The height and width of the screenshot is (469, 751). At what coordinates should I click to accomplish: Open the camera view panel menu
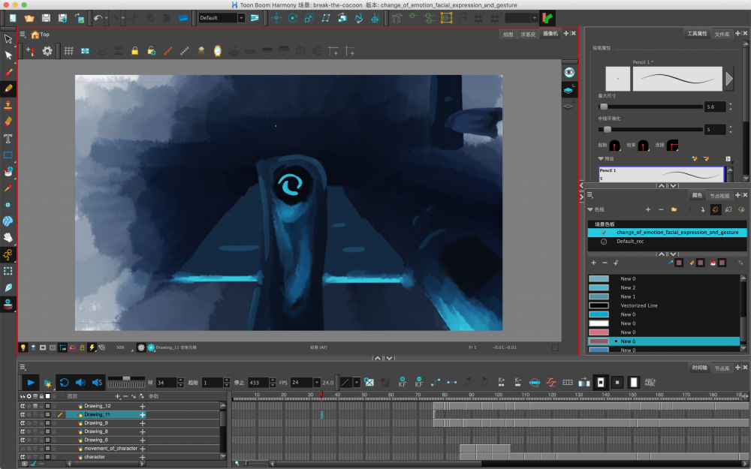click(x=22, y=35)
